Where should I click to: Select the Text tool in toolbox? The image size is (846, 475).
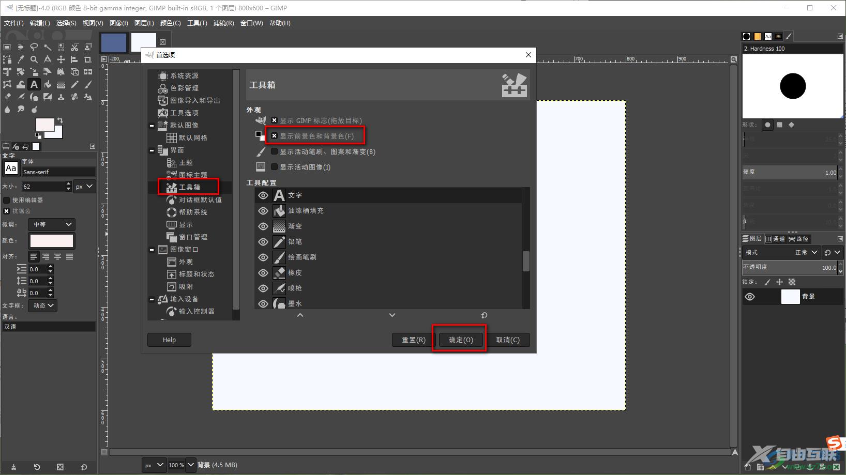tap(34, 84)
